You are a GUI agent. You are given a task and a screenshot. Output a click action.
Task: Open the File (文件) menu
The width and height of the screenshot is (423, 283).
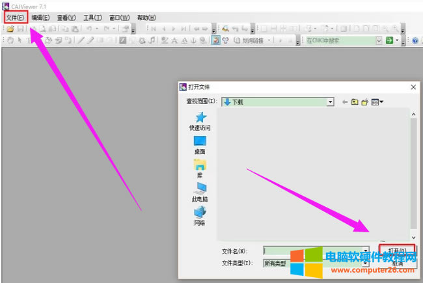click(16, 18)
